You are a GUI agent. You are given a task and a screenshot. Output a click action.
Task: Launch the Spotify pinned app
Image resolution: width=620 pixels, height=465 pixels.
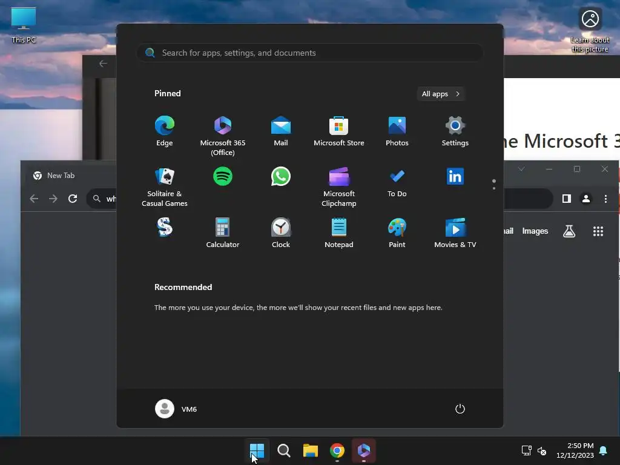pyautogui.click(x=223, y=176)
